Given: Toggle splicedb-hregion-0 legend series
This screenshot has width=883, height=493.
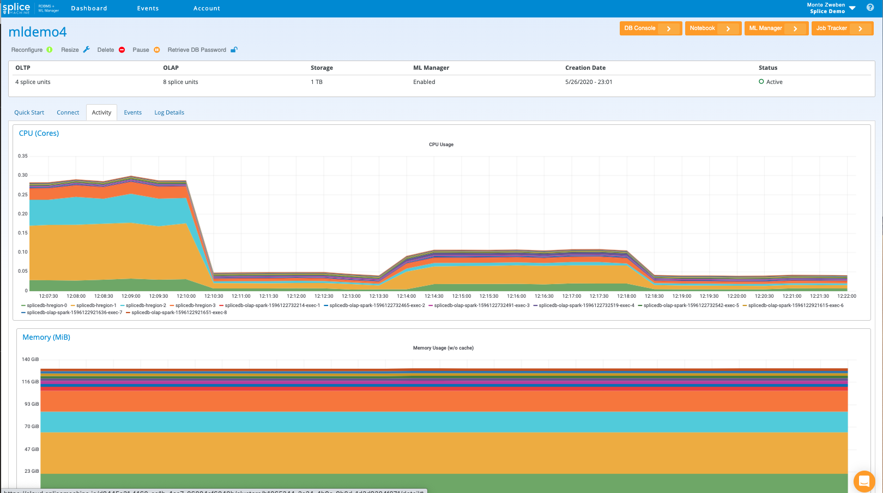Looking at the screenshot, I should point(44,305).
